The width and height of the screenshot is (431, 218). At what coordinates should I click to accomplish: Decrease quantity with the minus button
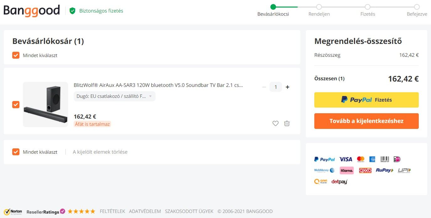click(x=264, y=87)
